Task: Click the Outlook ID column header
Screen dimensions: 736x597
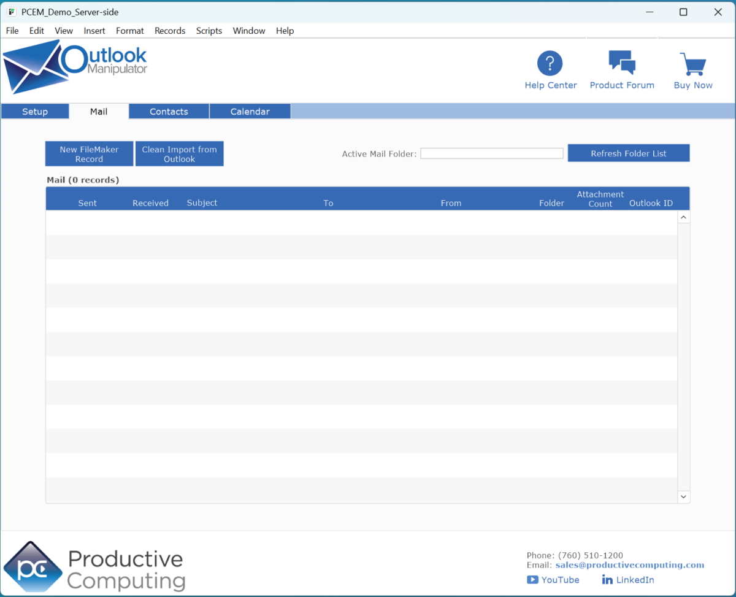Action: pos(651,203)
